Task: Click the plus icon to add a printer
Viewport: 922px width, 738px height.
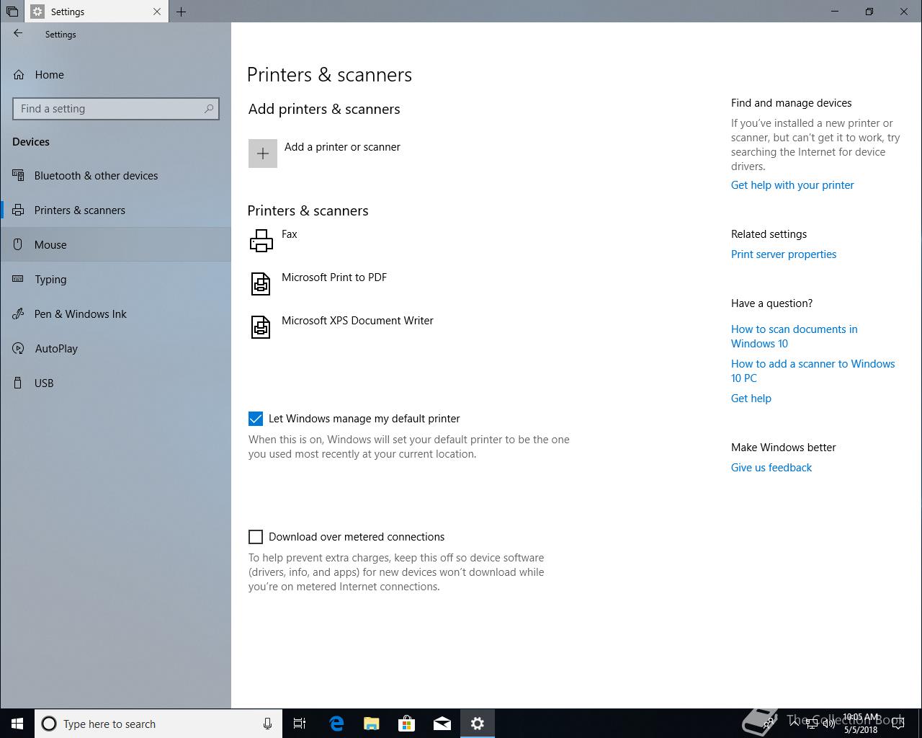Action: click(x=263, y=154)
